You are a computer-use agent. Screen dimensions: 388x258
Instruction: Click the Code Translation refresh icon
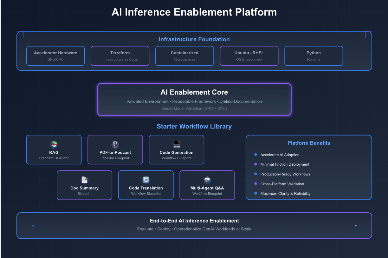click(146, 180)
